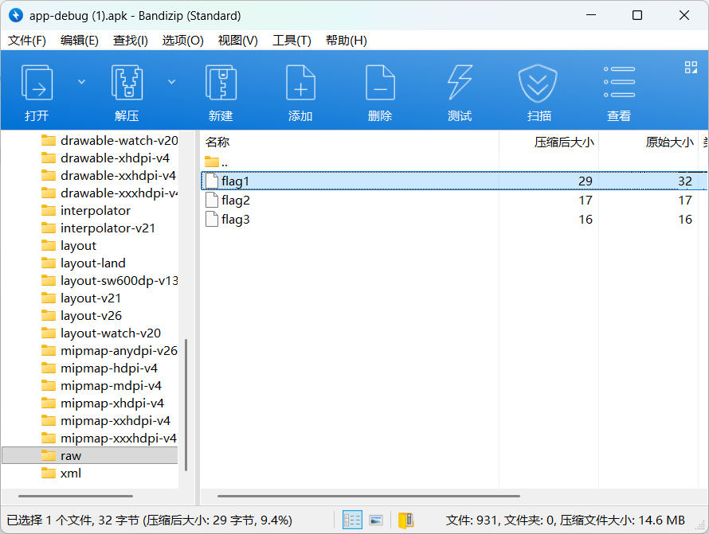This screenshot has height=534, width=709.
Task: Select the layout-v26 folder
Action: 81,315
